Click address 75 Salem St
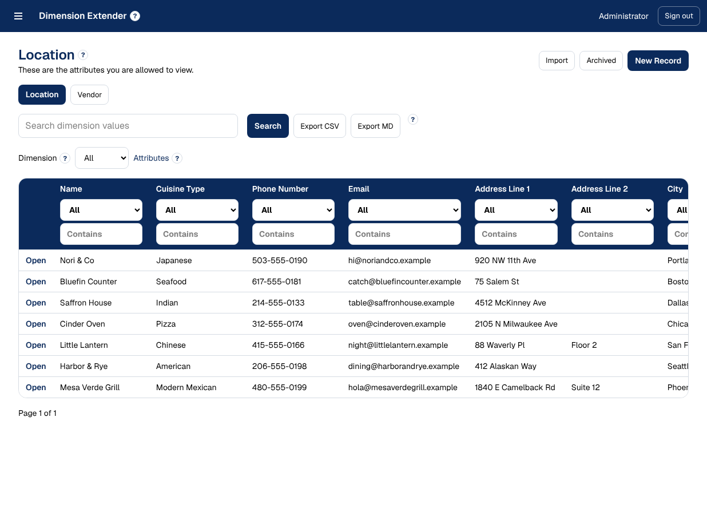707x524 pixels. (497, 281)
